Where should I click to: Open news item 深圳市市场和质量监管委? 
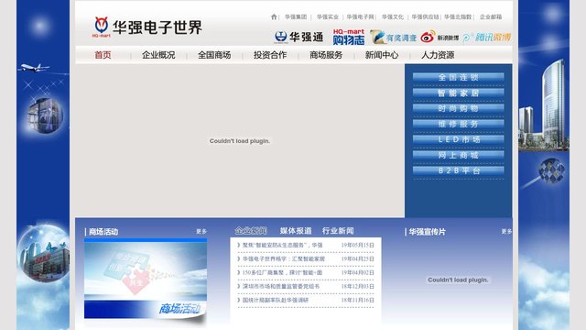pos(281,286)
